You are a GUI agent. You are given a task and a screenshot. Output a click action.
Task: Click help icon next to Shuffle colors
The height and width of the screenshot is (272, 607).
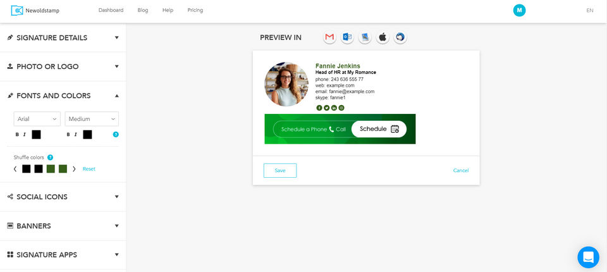tap(50, 158)
